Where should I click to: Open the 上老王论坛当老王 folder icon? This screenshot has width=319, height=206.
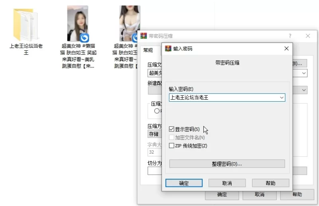[26, 24]
